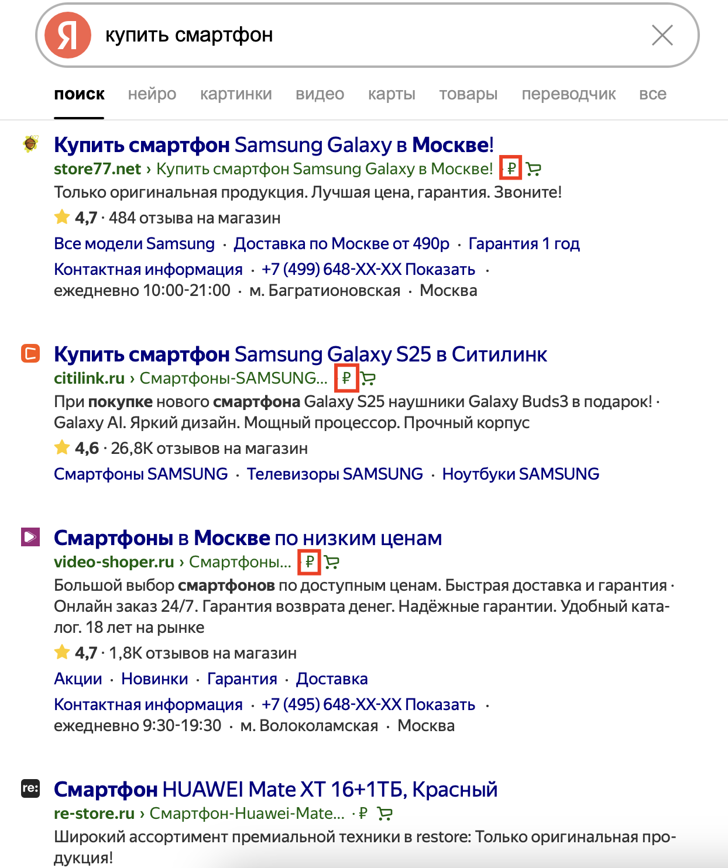The width and height of the screenshot is (728, 868).
Task: Show store77 phone number +7 (499)
Action: click(368, 270)
